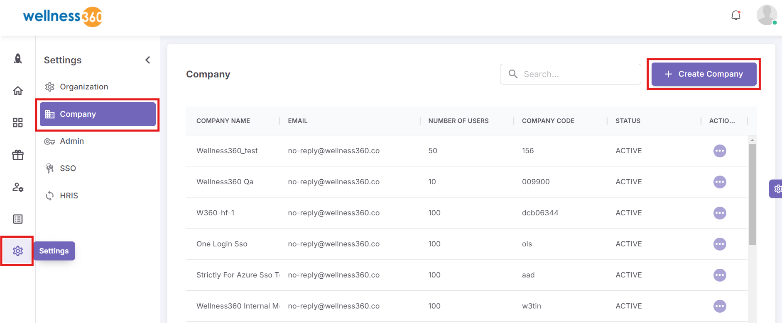Click the Create Company button
Screen dimensions: 782x323
704,74
